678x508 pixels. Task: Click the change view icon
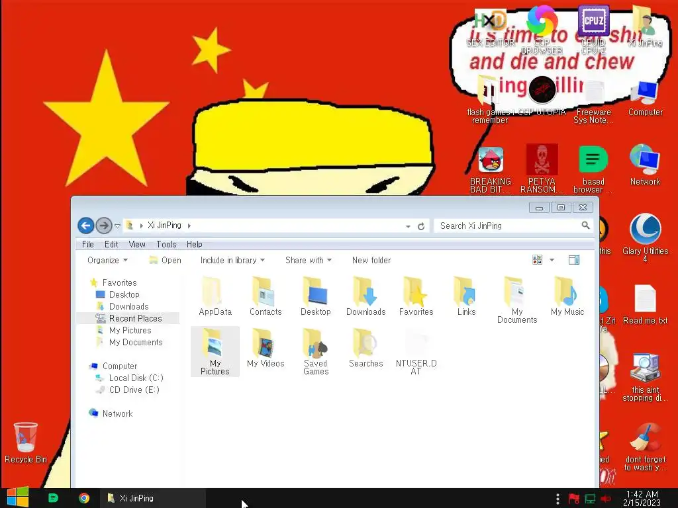point(537,260)
